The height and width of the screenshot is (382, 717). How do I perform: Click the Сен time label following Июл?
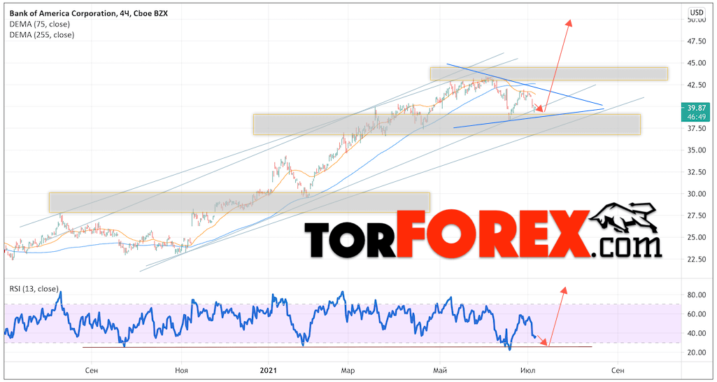tap(618, 369)
